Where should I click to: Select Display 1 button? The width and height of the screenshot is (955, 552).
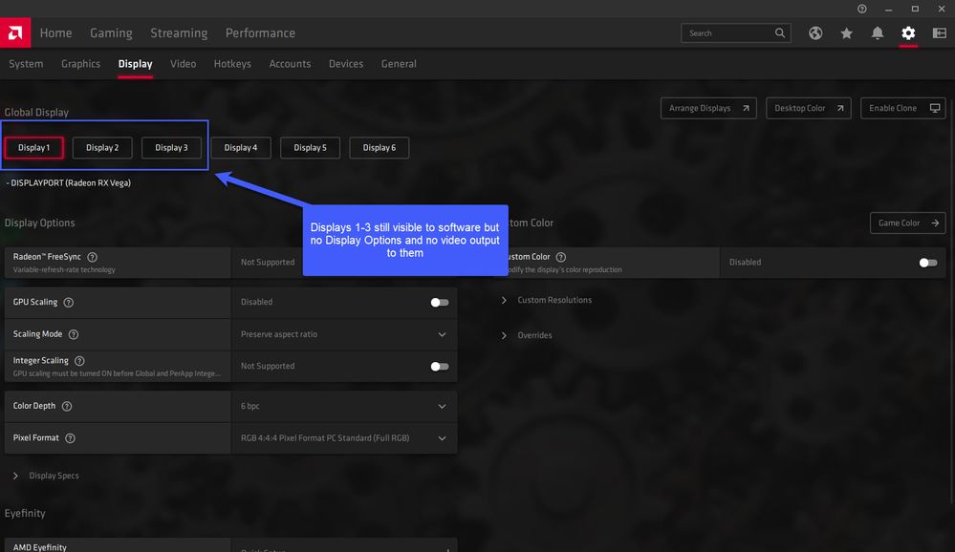click(x=34, y=148)
